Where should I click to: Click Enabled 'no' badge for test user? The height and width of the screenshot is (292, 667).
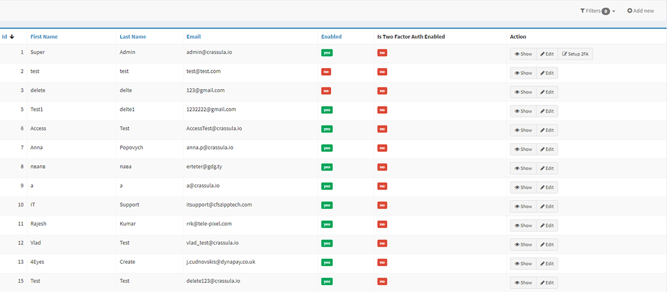point(326,72)
